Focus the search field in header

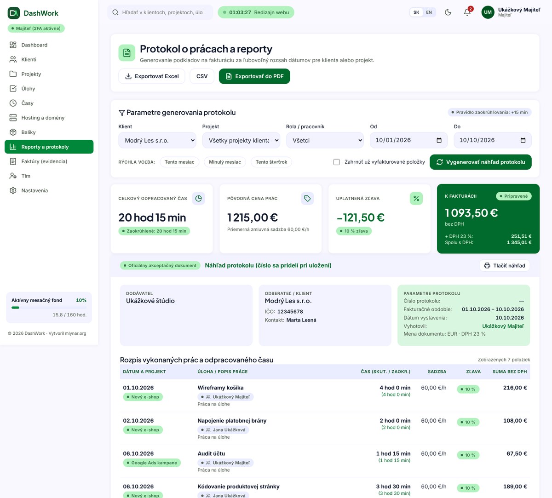pyautogui.click(x=160, y=12)
